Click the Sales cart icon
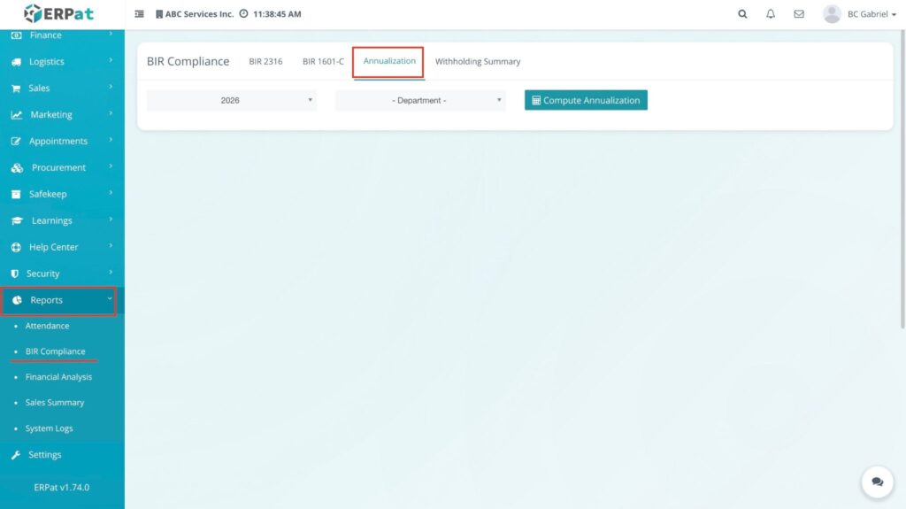906x509 pixels. point(16,89)
